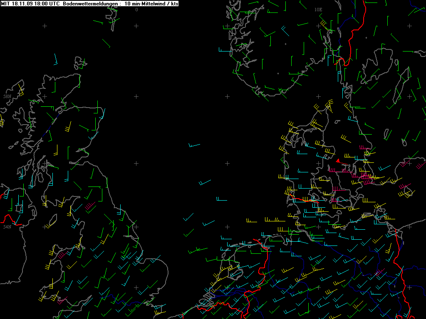Click the northernmost cyan barb in open North Sea

pyautogui.click(x=194, y=145)
